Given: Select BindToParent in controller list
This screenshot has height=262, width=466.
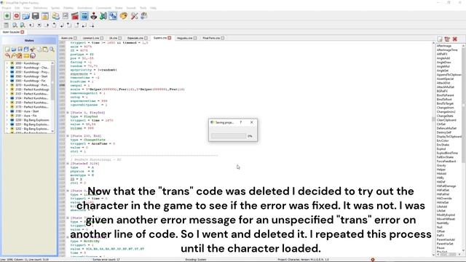Looking at the screenshot, I should (445, 95).
